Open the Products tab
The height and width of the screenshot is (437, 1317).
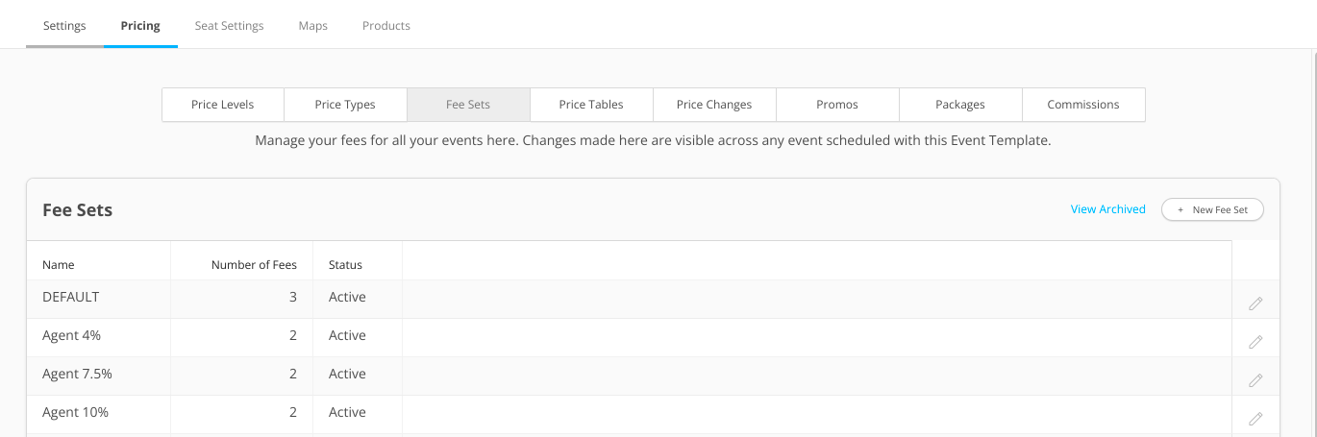[386, 26]
